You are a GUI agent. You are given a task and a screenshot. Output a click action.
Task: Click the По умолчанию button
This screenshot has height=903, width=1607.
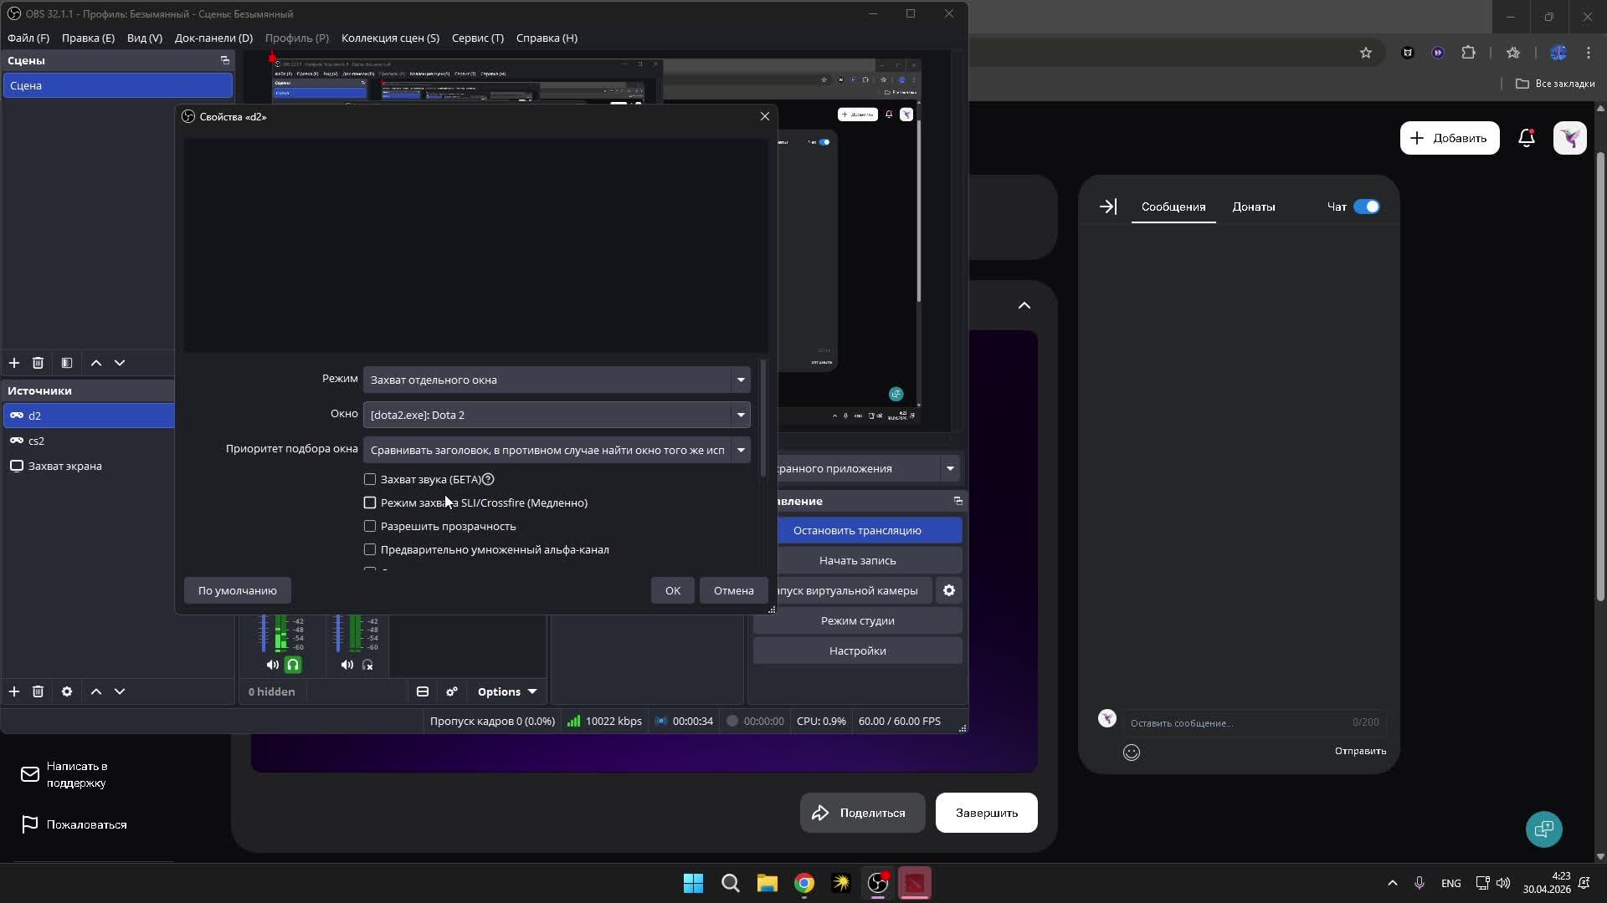click(x=237, y=590)
